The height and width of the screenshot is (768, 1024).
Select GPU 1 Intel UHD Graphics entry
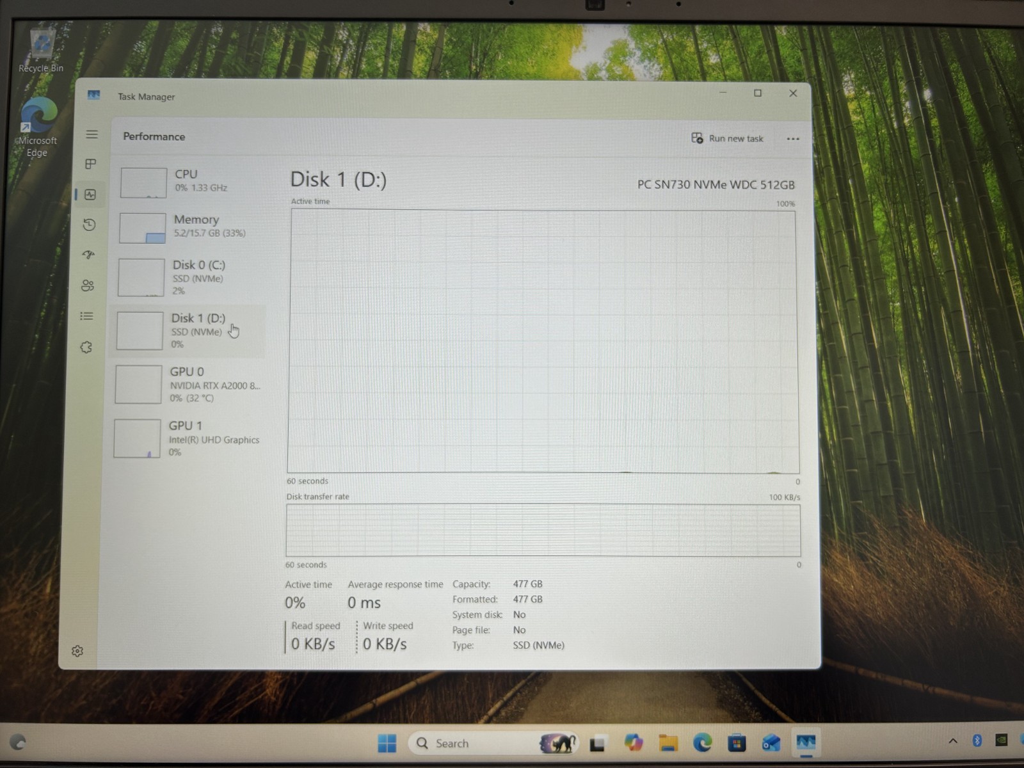pyautogui.click(x=186, y=438)
